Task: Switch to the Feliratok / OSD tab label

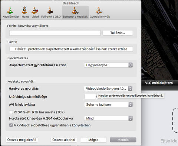Action: pos(51,17)
